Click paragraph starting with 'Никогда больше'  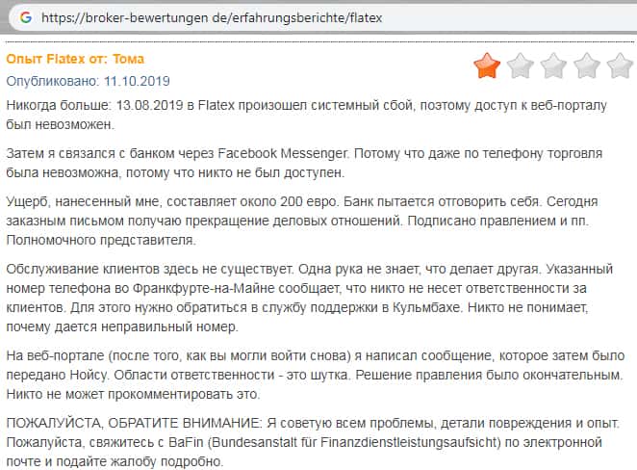pos(308,114)
